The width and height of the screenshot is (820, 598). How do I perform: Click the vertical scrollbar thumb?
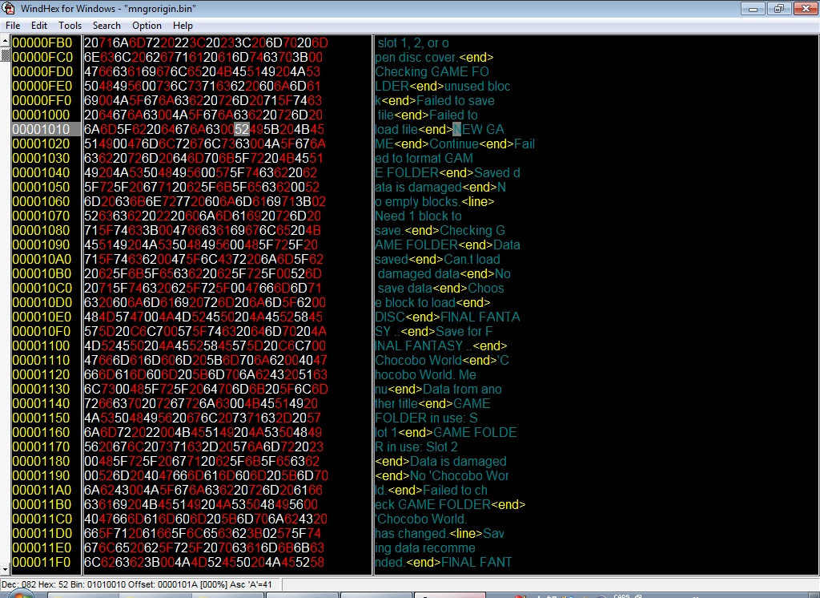point(5,54)
